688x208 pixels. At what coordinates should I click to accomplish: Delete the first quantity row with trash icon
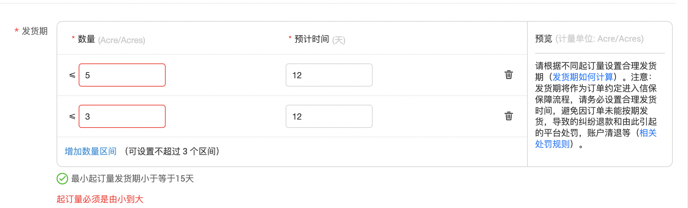509,75
